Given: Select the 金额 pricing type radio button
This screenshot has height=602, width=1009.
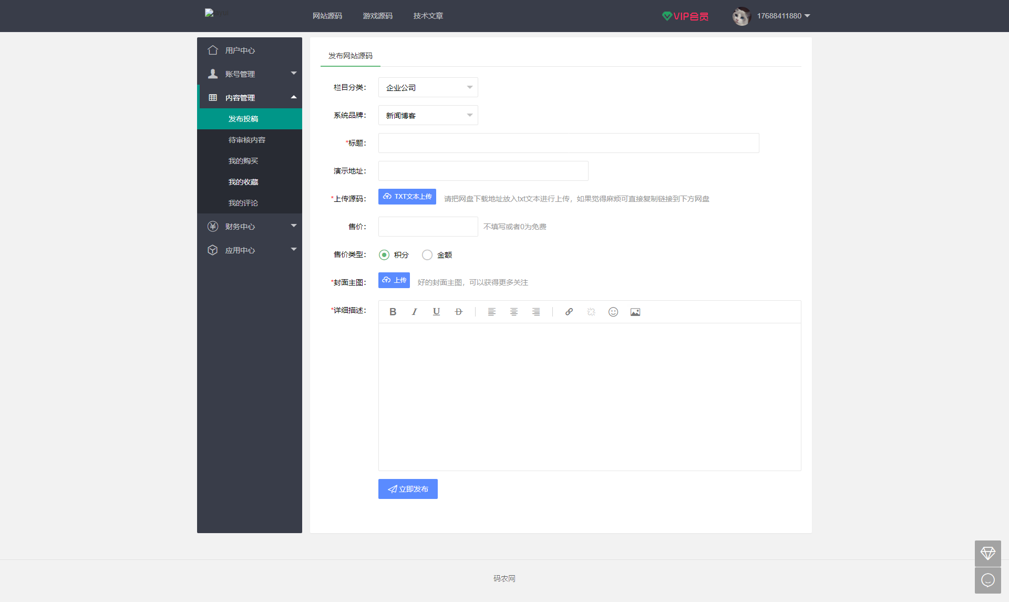Looking at the screenshot, I should [427, 254].
